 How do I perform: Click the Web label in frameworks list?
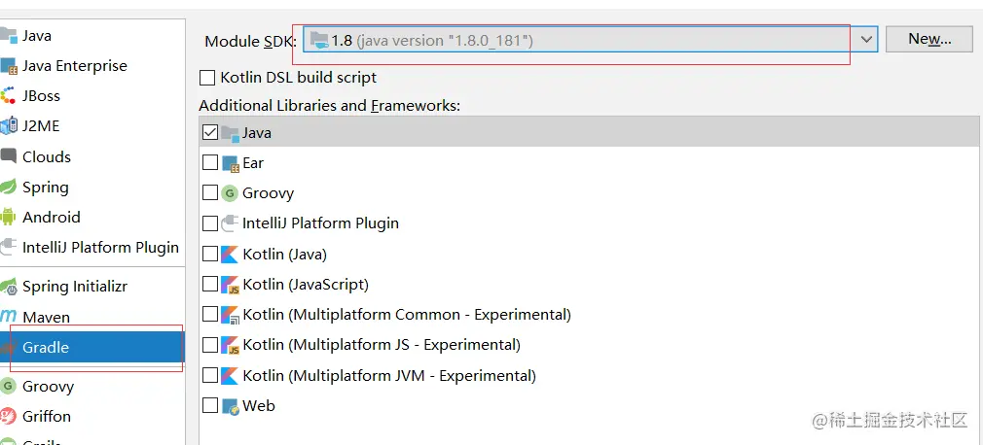[x=258, y=405]
